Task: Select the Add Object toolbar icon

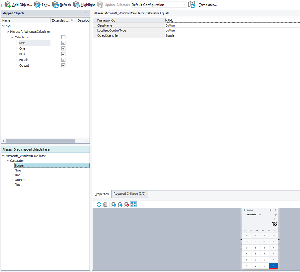Action: pyautogui.click(x=8, y=5)
